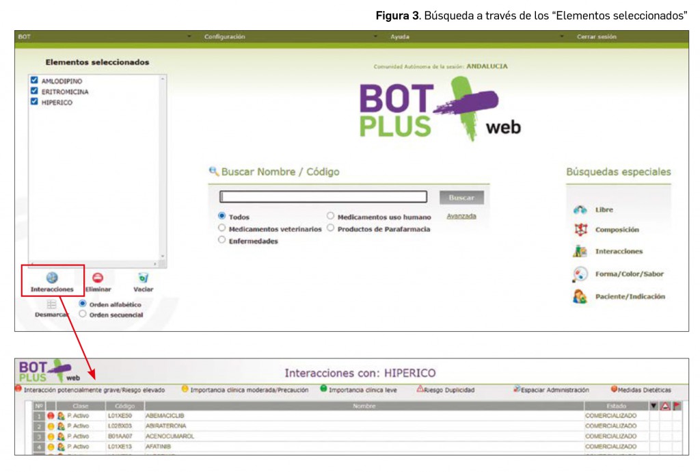Open the Forma/Color/Sabor search icon
This screenshot has width=700, height=472.
pyautogui.click(x=580, y=274)
